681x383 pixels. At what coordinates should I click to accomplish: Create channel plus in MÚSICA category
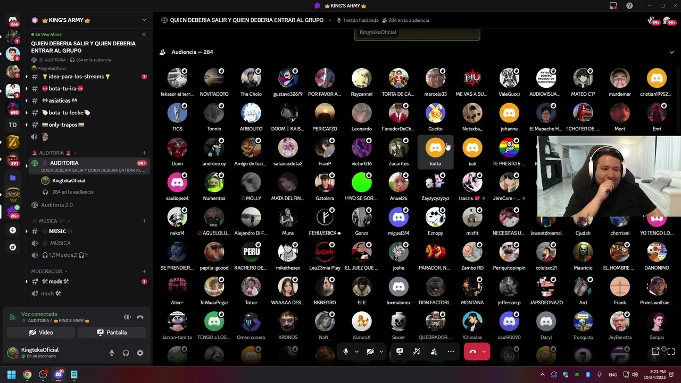click(x=144, y=221)
